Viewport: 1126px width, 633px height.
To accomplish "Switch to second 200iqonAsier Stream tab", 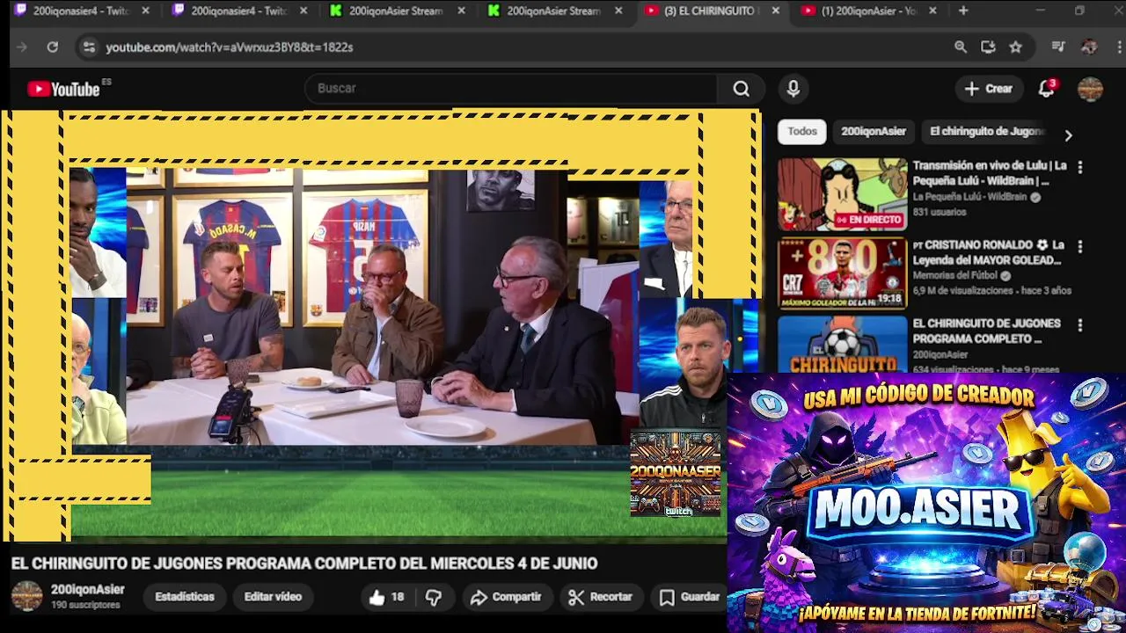I will pos(554,11).
